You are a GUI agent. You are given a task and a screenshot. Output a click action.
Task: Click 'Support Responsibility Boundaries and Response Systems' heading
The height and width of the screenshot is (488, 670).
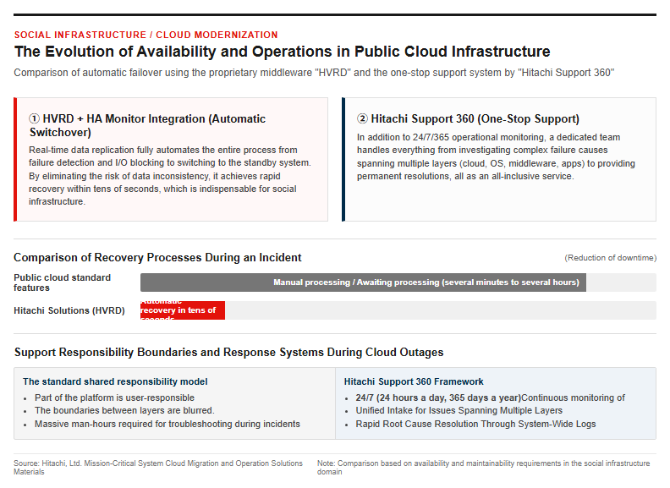click(228, 352)
